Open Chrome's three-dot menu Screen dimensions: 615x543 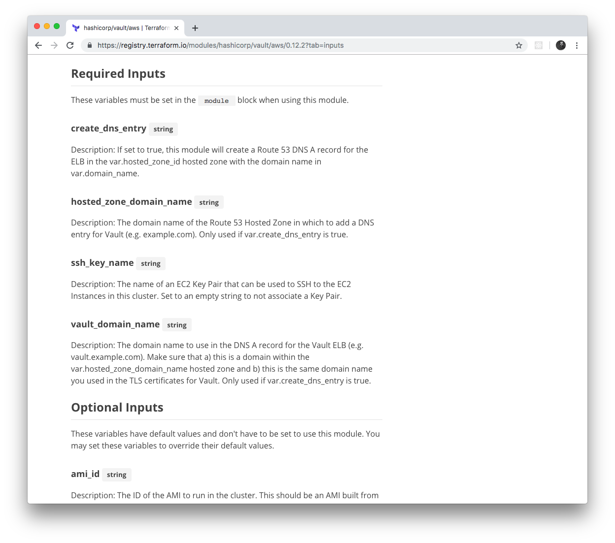(x=577, y=45)
